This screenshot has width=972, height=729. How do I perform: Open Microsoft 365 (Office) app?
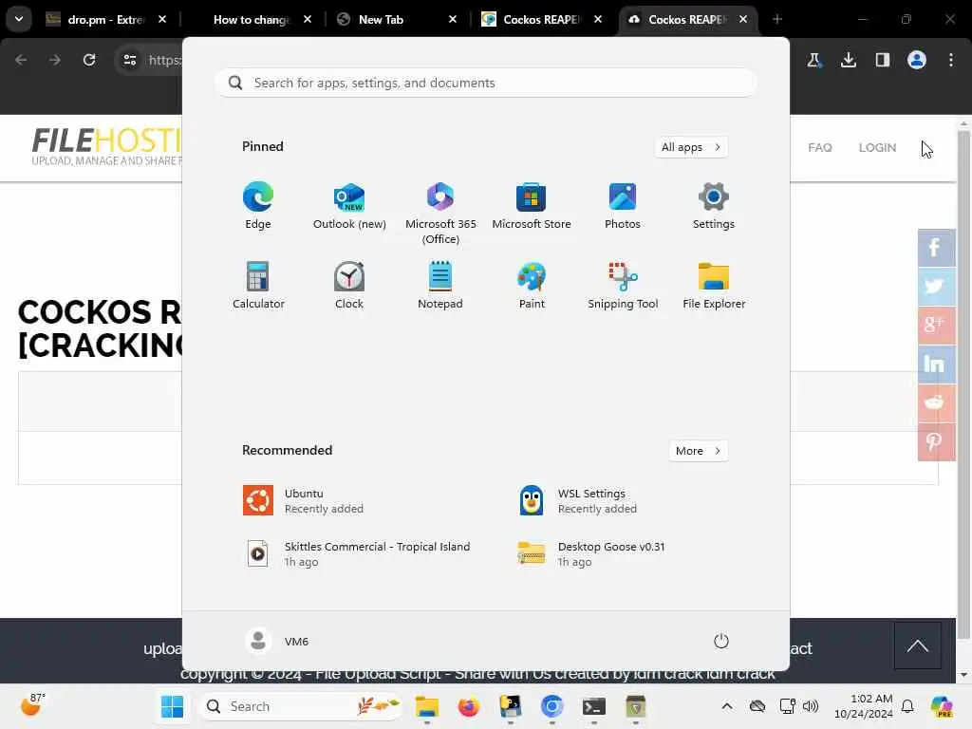[440, 214]
